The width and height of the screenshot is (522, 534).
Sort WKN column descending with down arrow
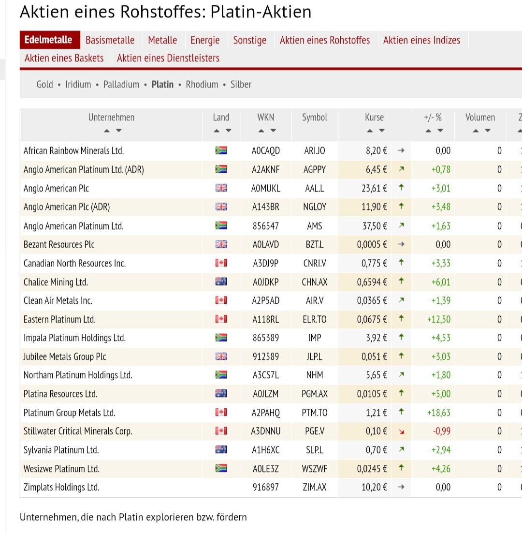(x=273, y=130)
